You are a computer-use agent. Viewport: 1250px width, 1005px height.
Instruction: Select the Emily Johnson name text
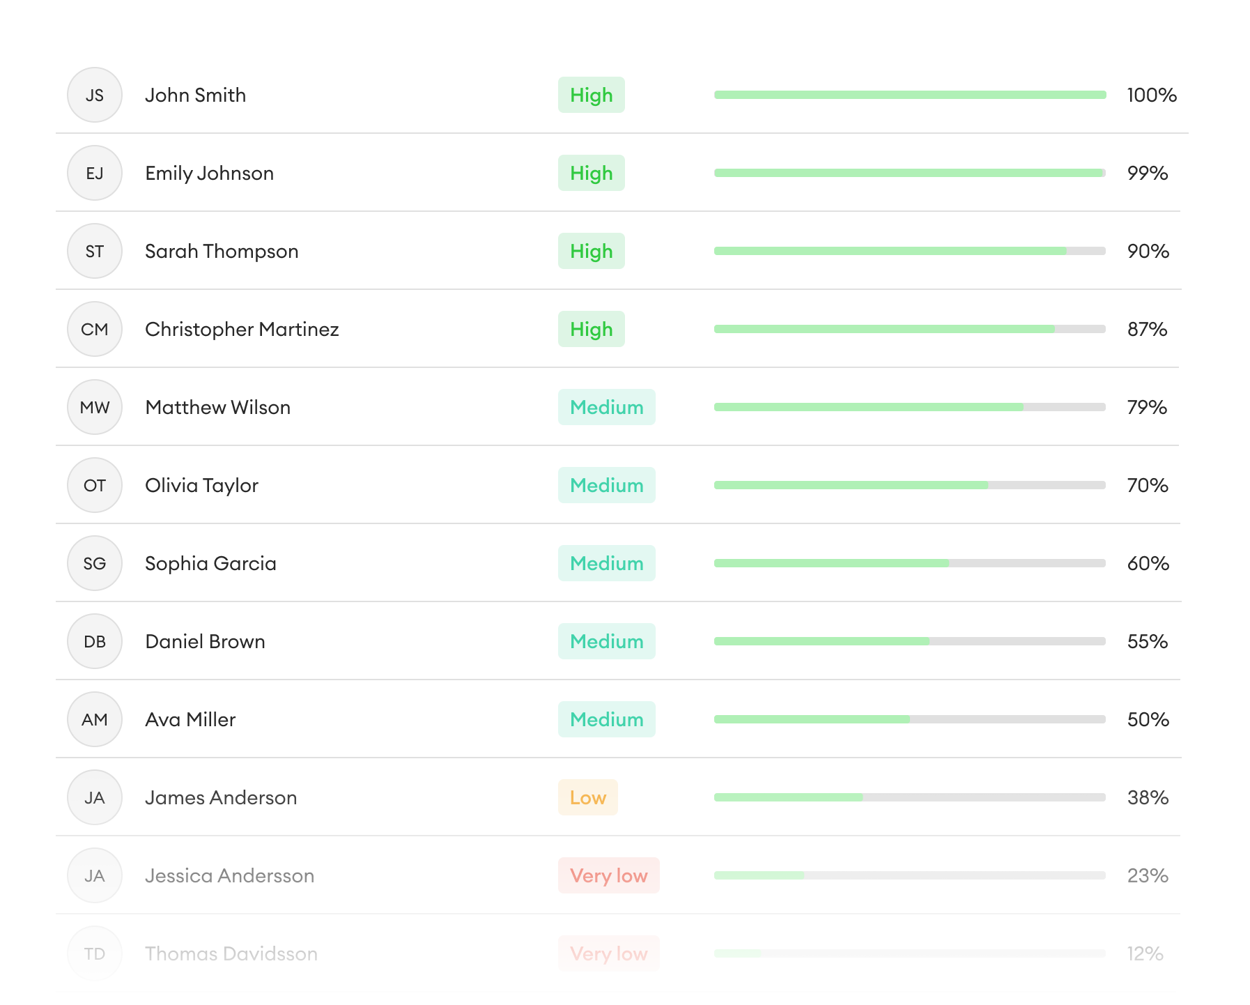(x=209, y=173)
